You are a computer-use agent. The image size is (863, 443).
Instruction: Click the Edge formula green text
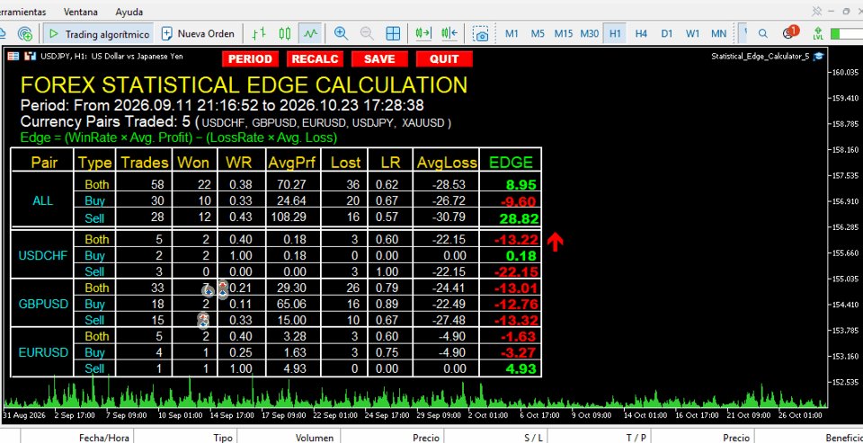(x=178, y=137)
